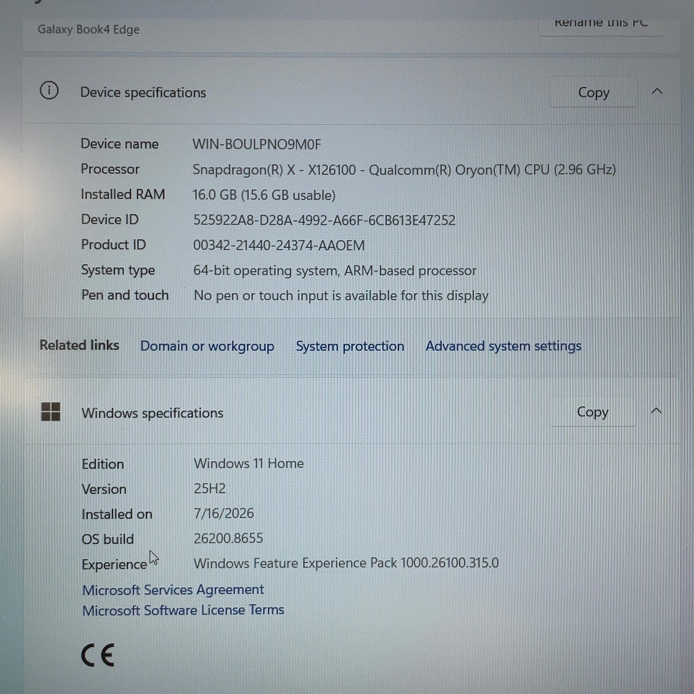Select the Snapdragon processor text
Image resolution: width=694 pixels, height=694 pixels.
(x=404, y=170)
